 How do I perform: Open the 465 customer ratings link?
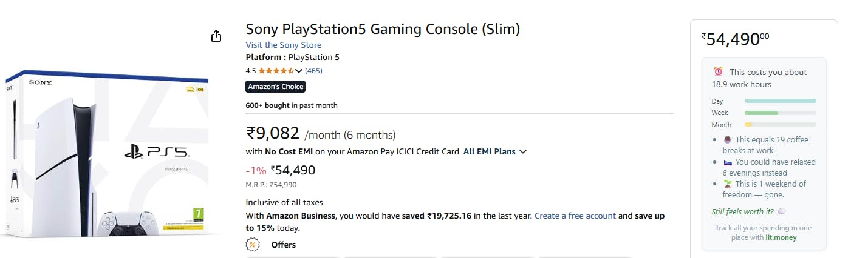pos(313,71)
